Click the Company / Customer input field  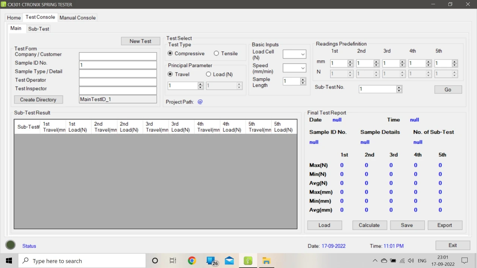[118, 56]
